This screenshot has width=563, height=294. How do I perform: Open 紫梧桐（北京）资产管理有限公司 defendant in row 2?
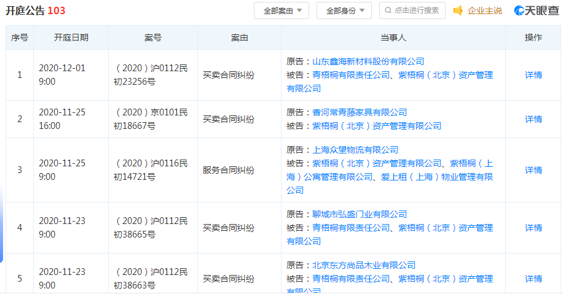[377, 126]
